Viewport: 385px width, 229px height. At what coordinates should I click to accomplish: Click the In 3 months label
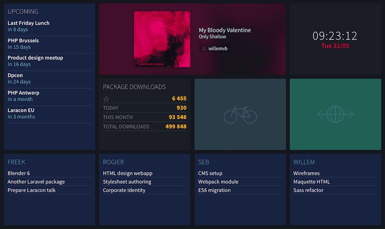pyautogui.click(x=21, y=117)
